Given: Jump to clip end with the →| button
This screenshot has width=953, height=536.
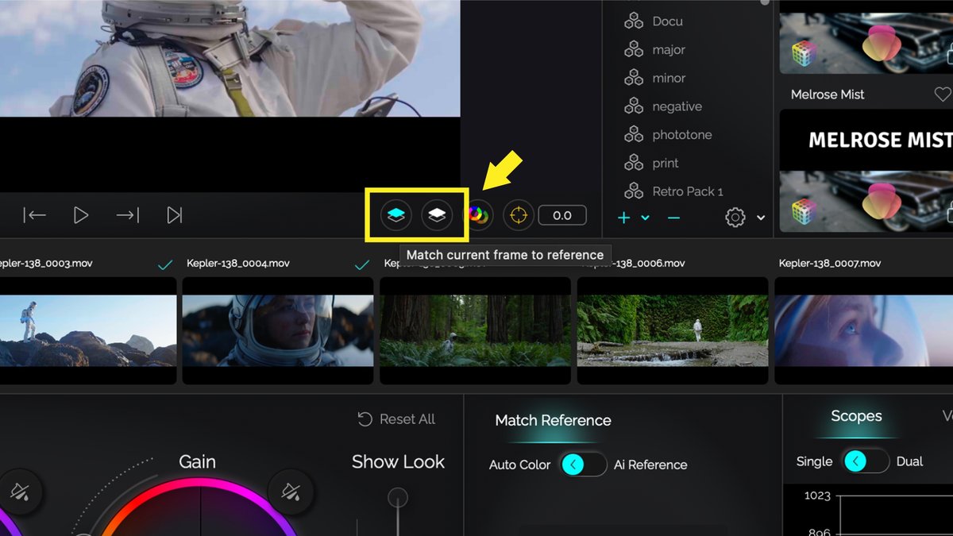Looking at the screenshot, I should (x=127, y=215).
